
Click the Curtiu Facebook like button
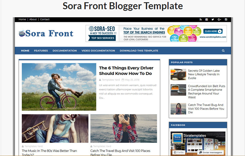coord(179,152)
